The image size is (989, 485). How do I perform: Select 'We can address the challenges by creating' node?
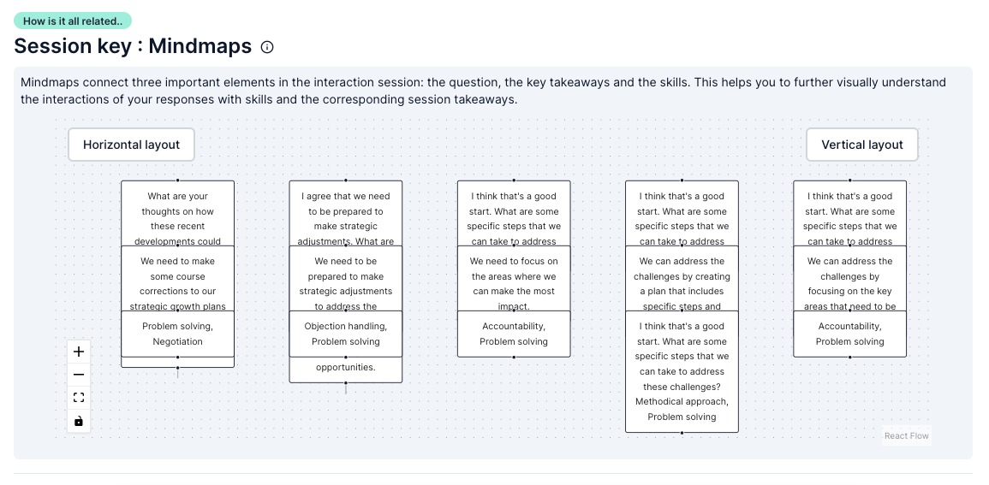pos(682,278)
